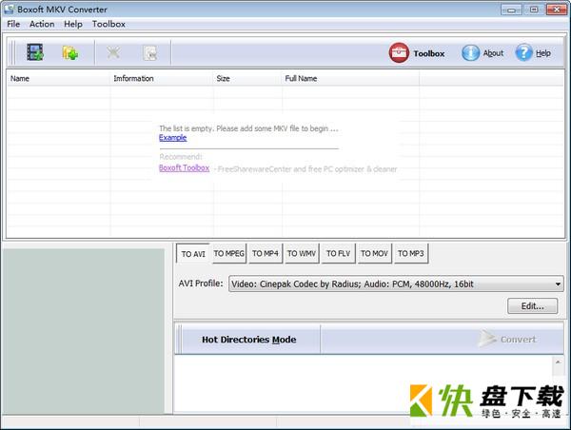Click the Edit... profile button
571x430 pixels.
click(x=532, y=306)
